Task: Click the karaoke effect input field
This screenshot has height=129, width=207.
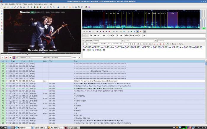Action: pos(181,40)
